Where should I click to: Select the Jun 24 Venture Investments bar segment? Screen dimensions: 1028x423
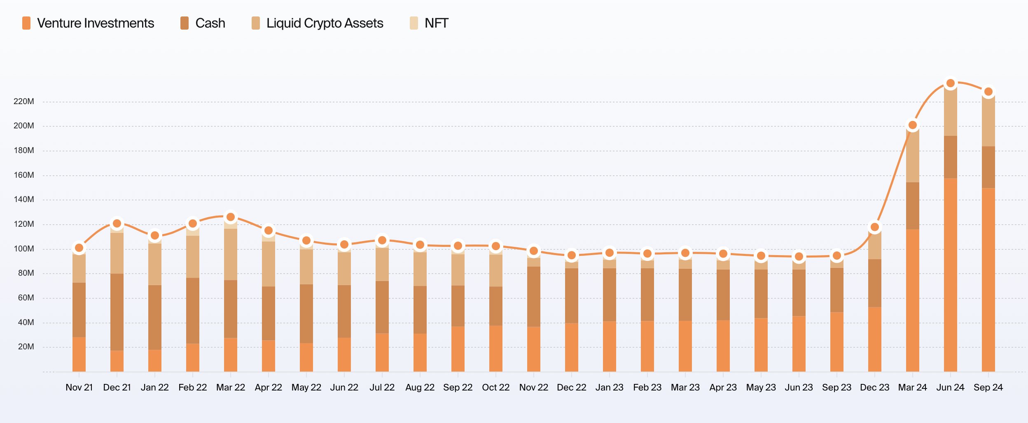coord(951,275)
